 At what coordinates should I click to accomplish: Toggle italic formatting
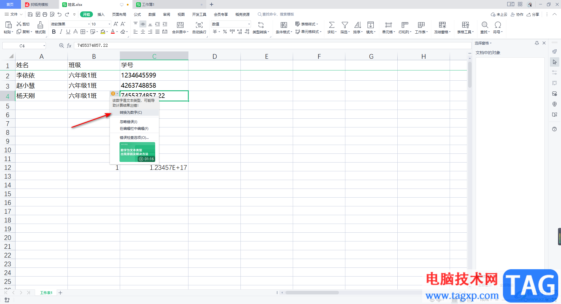point(61,32)
